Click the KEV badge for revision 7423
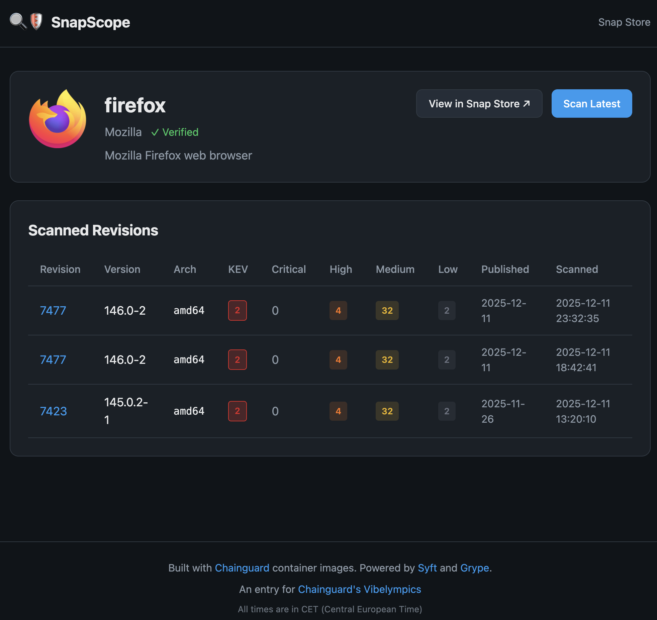This screenshot has width=657, height=620. click(x=237, y=411)
